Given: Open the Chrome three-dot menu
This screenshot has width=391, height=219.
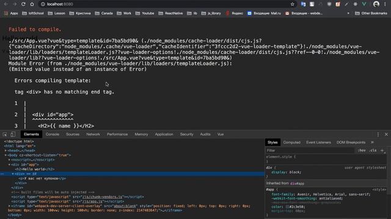Looking at the screenshot, I should coord(385,4).
